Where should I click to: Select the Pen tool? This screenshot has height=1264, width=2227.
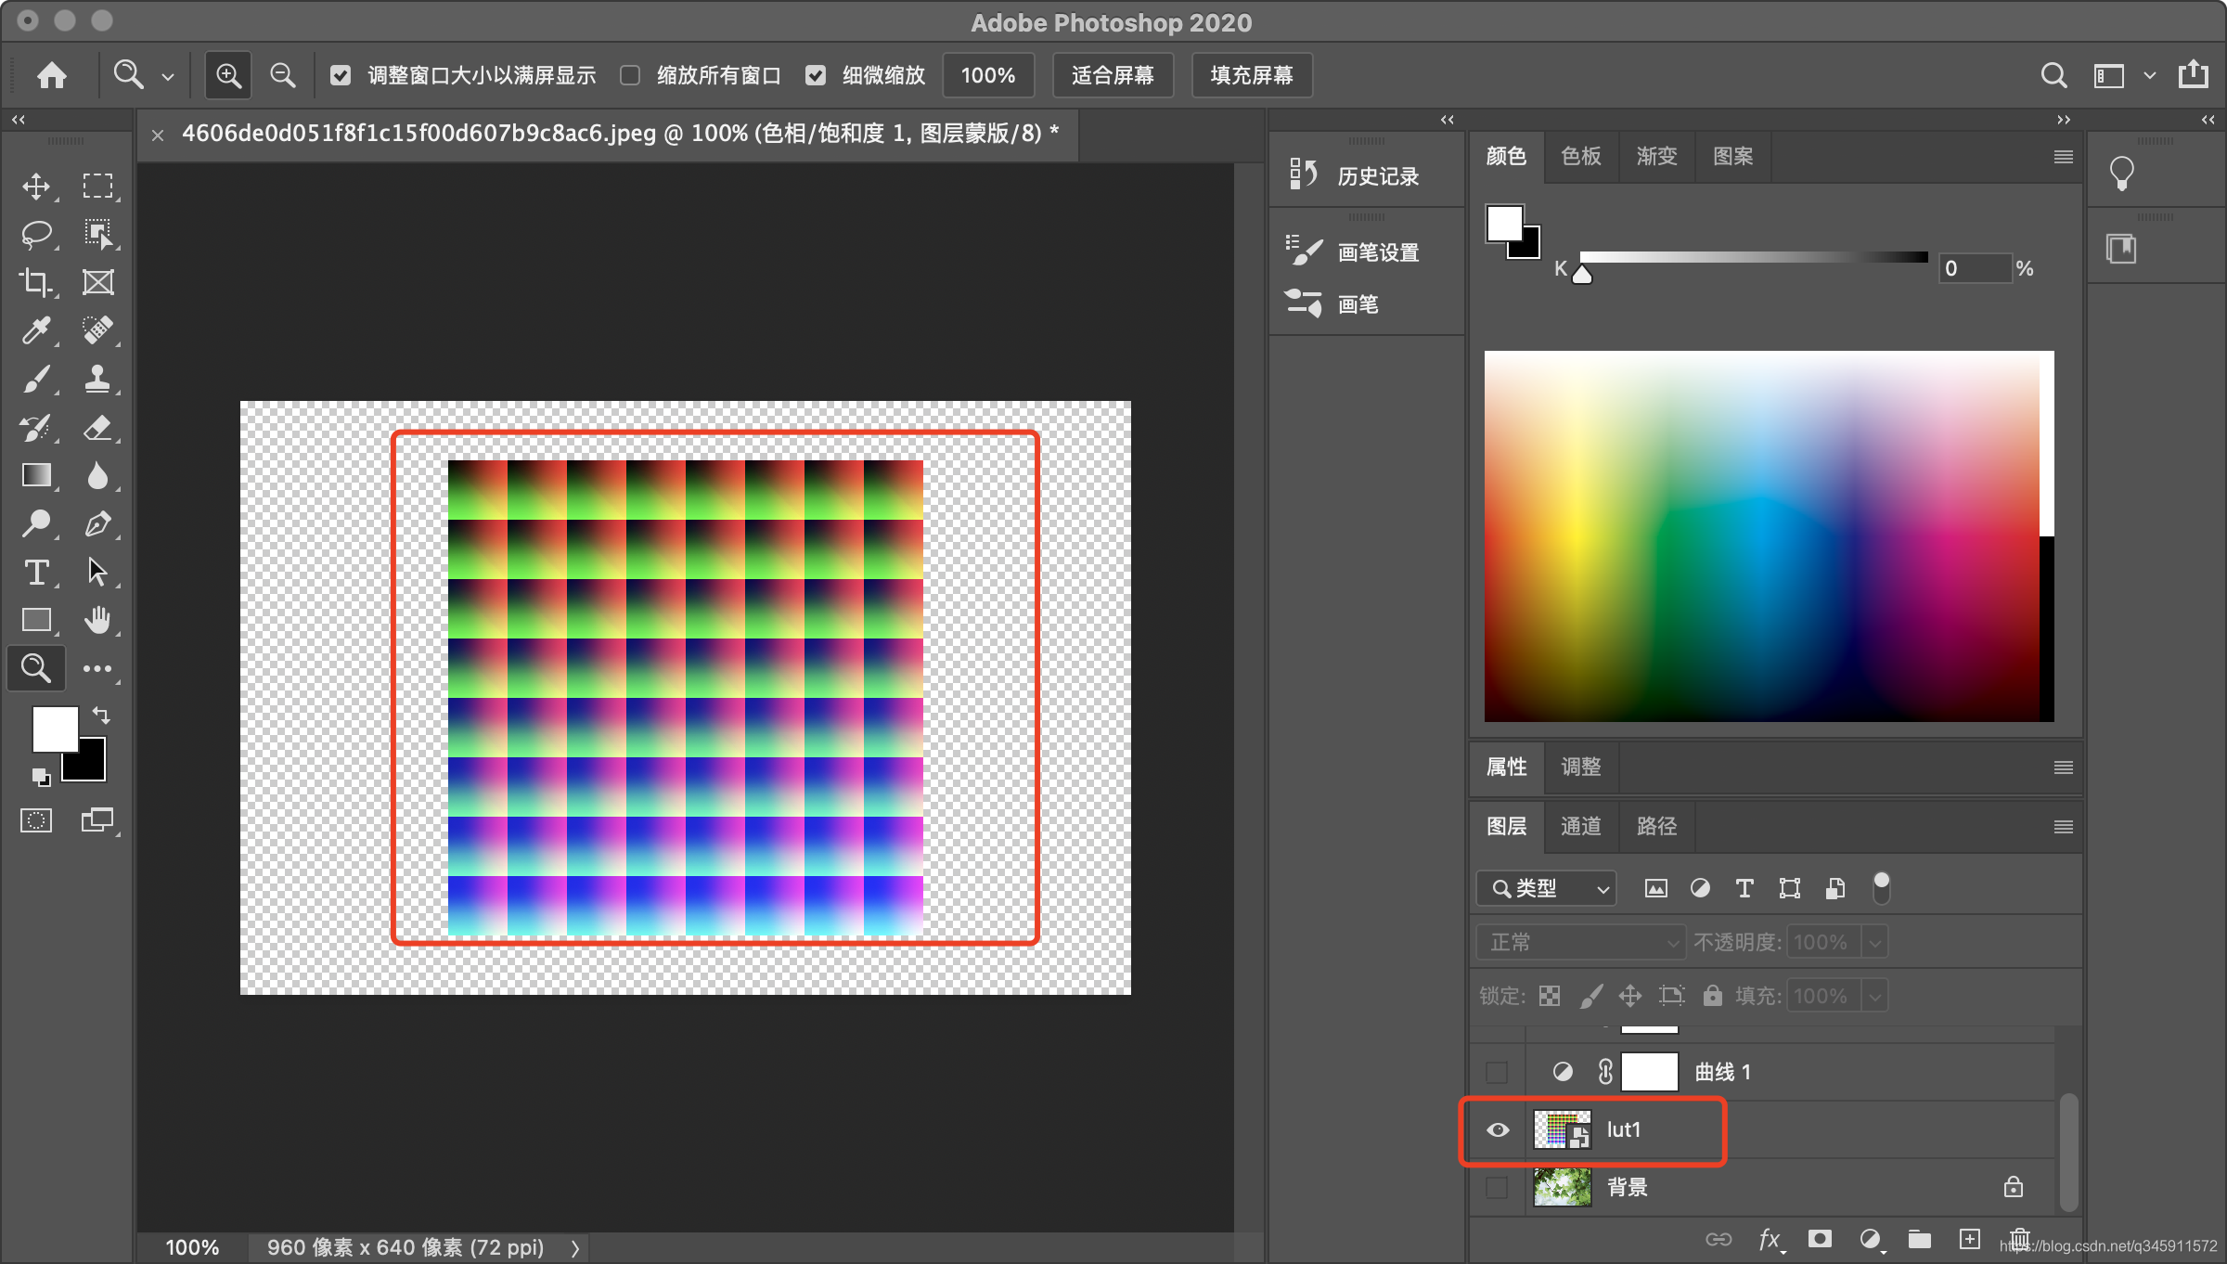[x=97, y=523]
